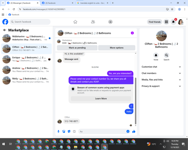This screenshot has height=150, width=188.
Task: Open the Facebook bookmark in bookmarks bar
Action: pos(14,15)
